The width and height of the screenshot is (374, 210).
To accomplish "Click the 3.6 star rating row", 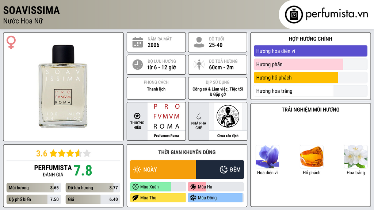I will click(63, 153).
